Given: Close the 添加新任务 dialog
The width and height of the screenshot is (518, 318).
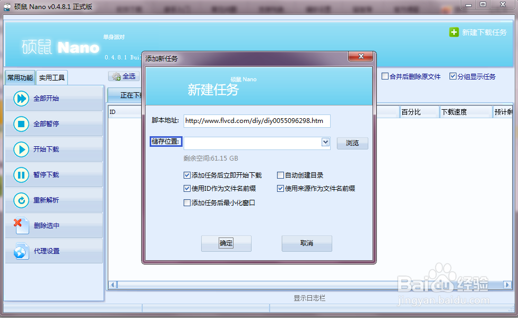Looking at the screenshot, I should pyautogui.click(x=361, y=56).
